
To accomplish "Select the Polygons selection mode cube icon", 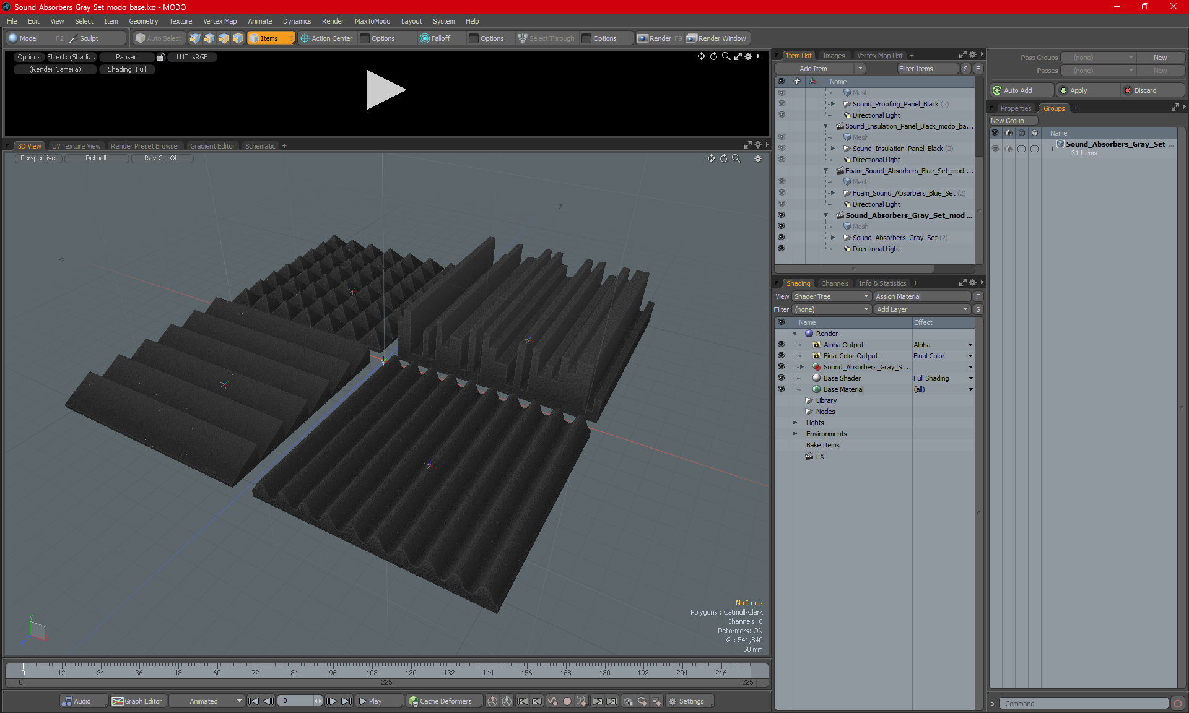I will point(224,38).
